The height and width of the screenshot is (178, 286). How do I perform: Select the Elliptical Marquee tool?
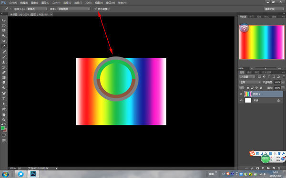click(x=4, y=26)
